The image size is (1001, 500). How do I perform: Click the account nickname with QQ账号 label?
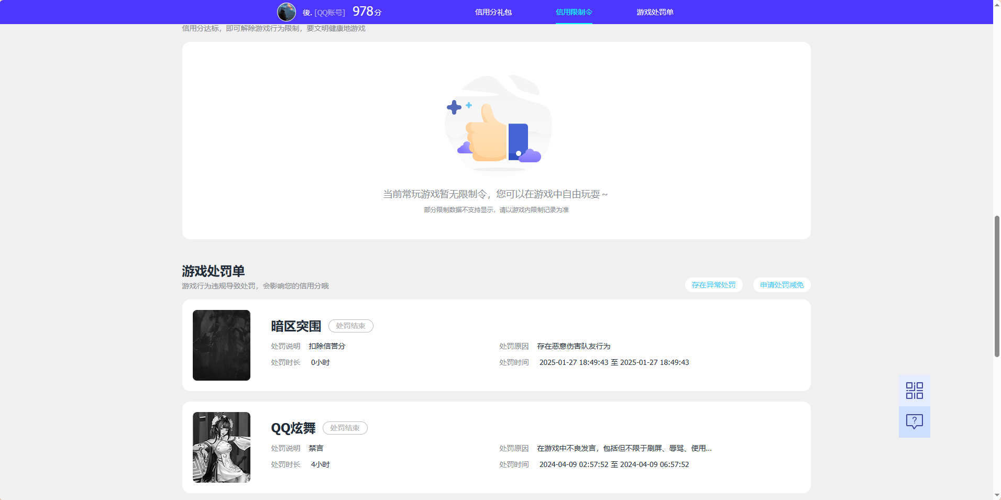pos(324,13)
